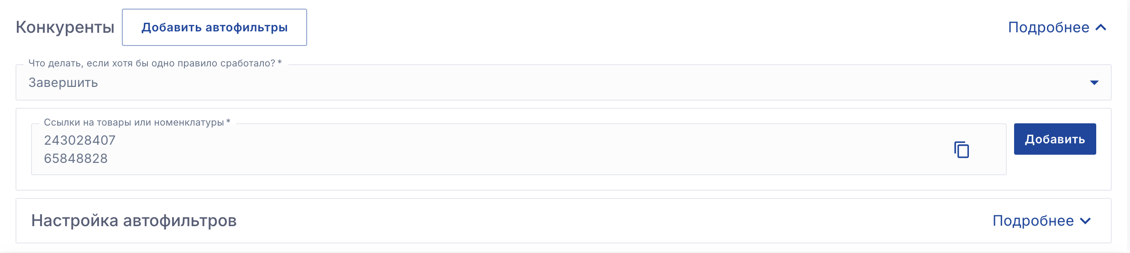Copy the product links to clipboard

[961, 150]
